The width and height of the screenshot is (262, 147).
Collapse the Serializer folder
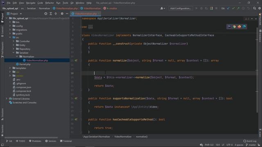[x=14, y=53]
